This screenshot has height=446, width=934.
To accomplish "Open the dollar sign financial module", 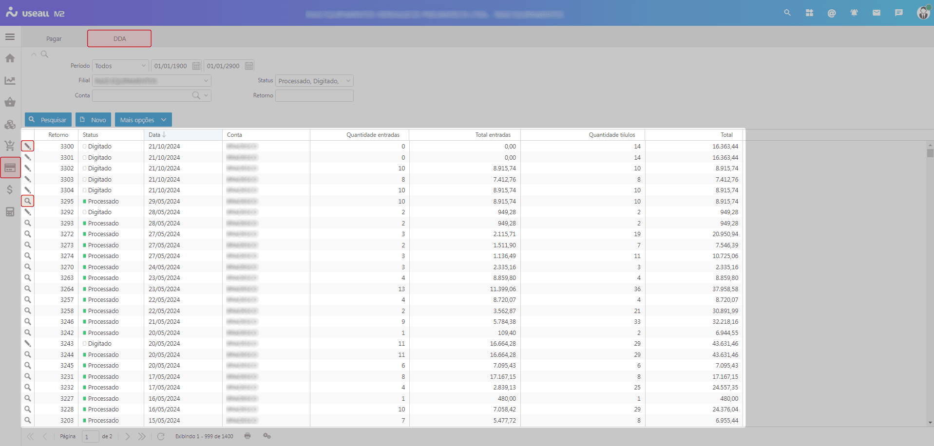I will point(10,190).
